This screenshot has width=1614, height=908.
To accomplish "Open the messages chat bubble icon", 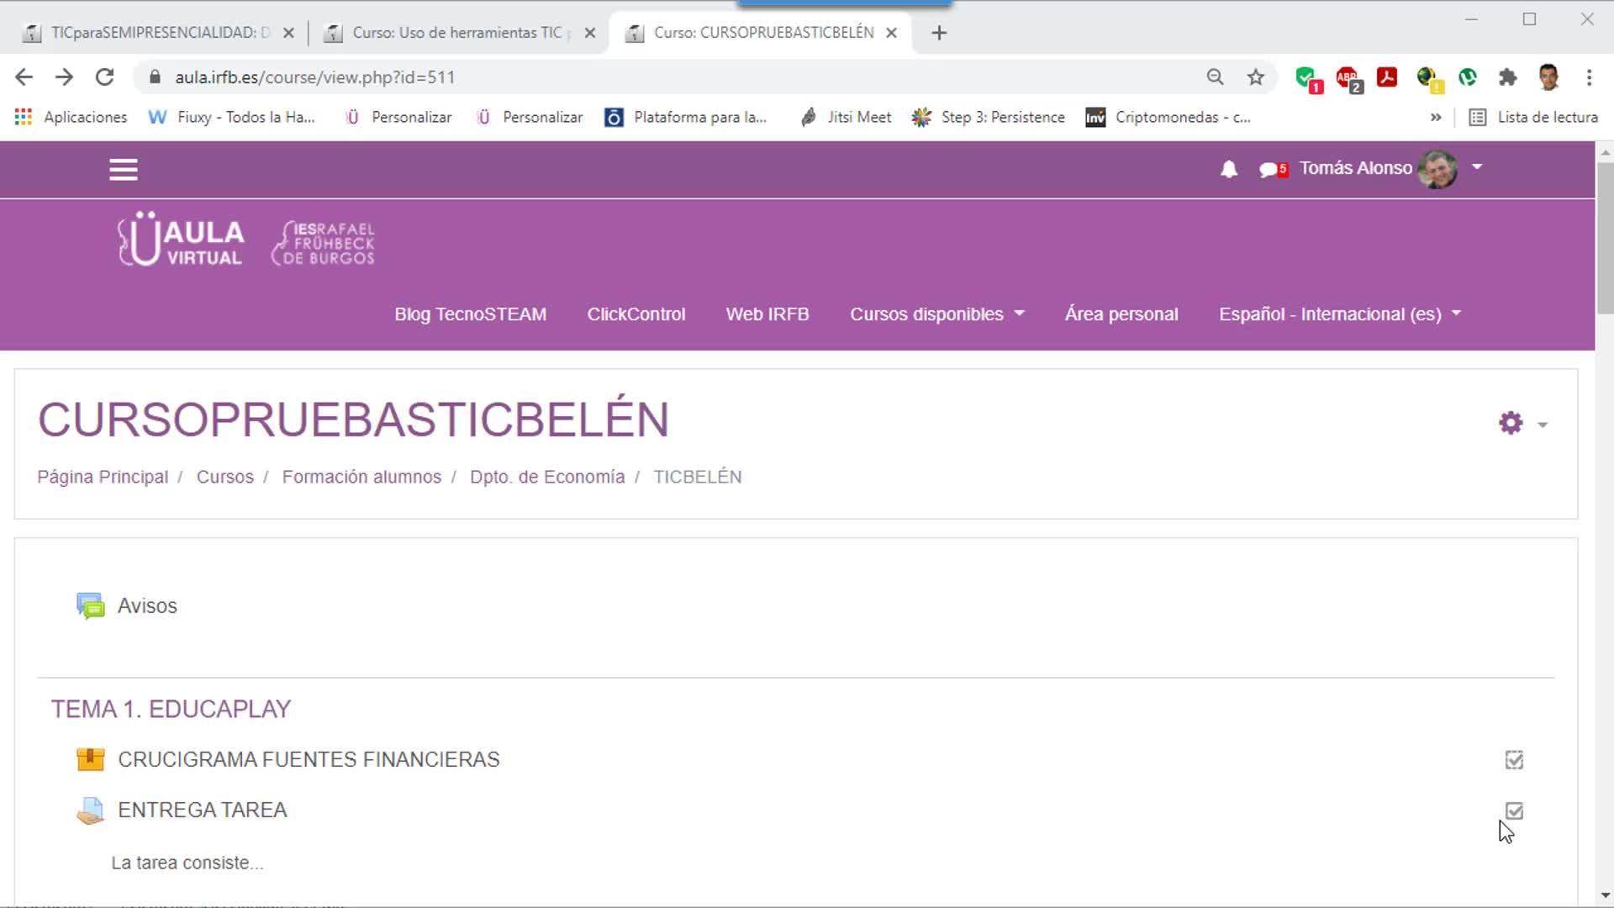I will [1269, 170].
